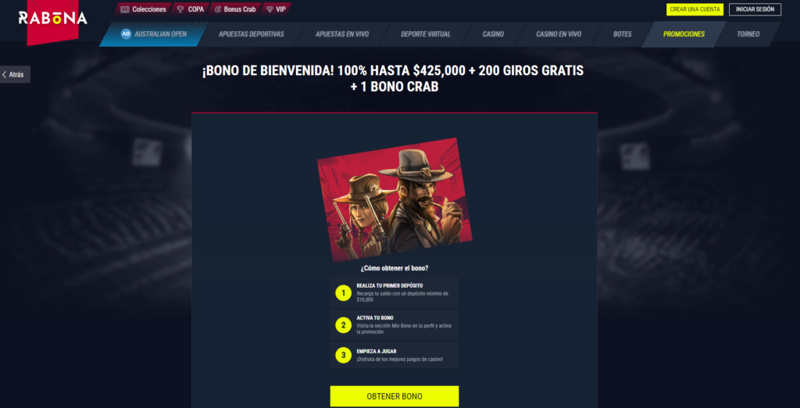Click Crear una cuenta button

pyautogui.click(x=695, y=9)
